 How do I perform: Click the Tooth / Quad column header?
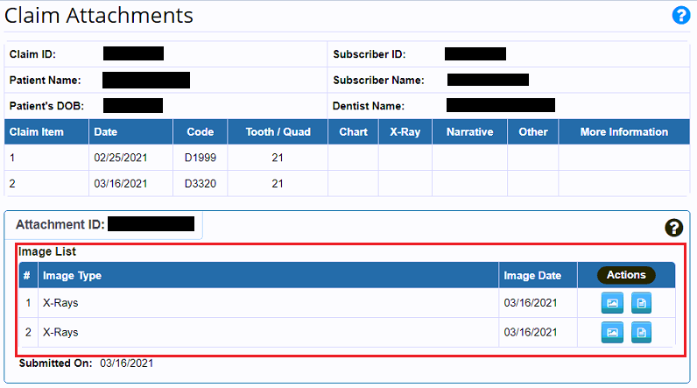[277, 132]
